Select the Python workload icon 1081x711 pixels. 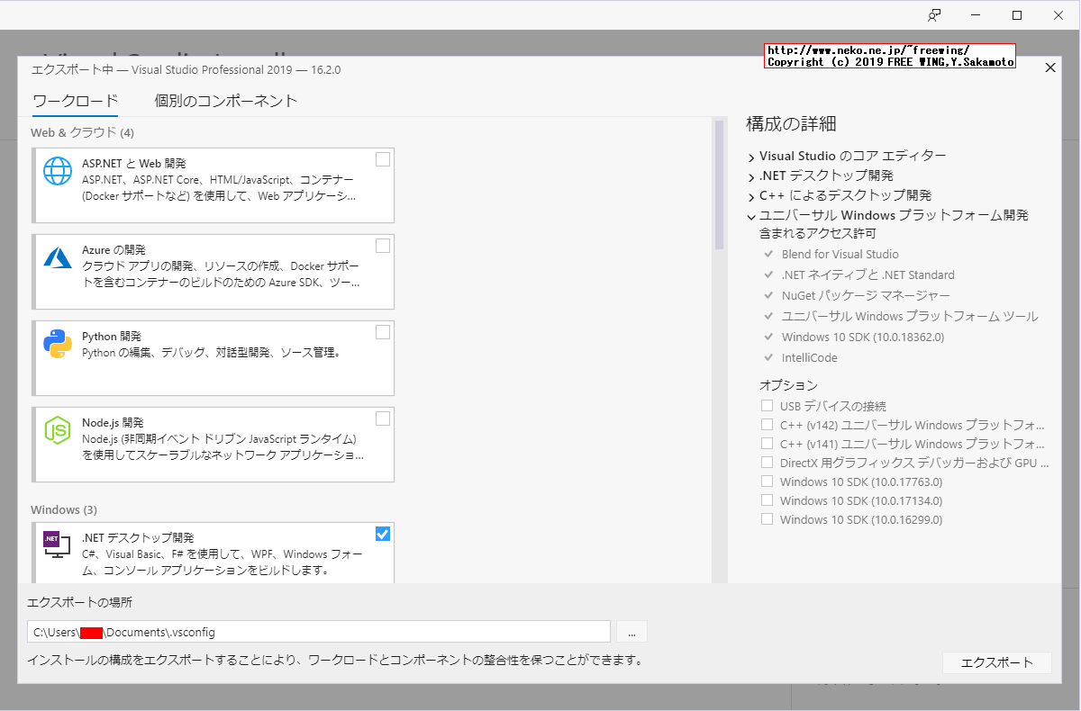57,343
